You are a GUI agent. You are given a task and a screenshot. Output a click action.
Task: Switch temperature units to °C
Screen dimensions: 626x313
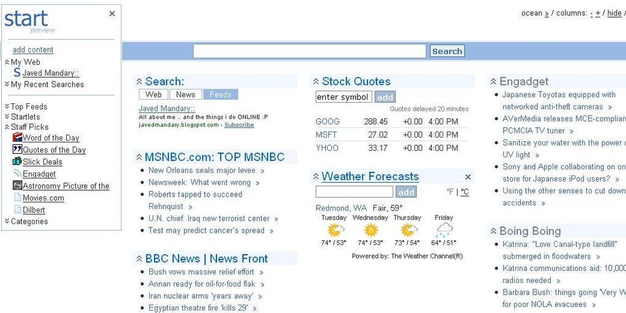click(465, 192)
